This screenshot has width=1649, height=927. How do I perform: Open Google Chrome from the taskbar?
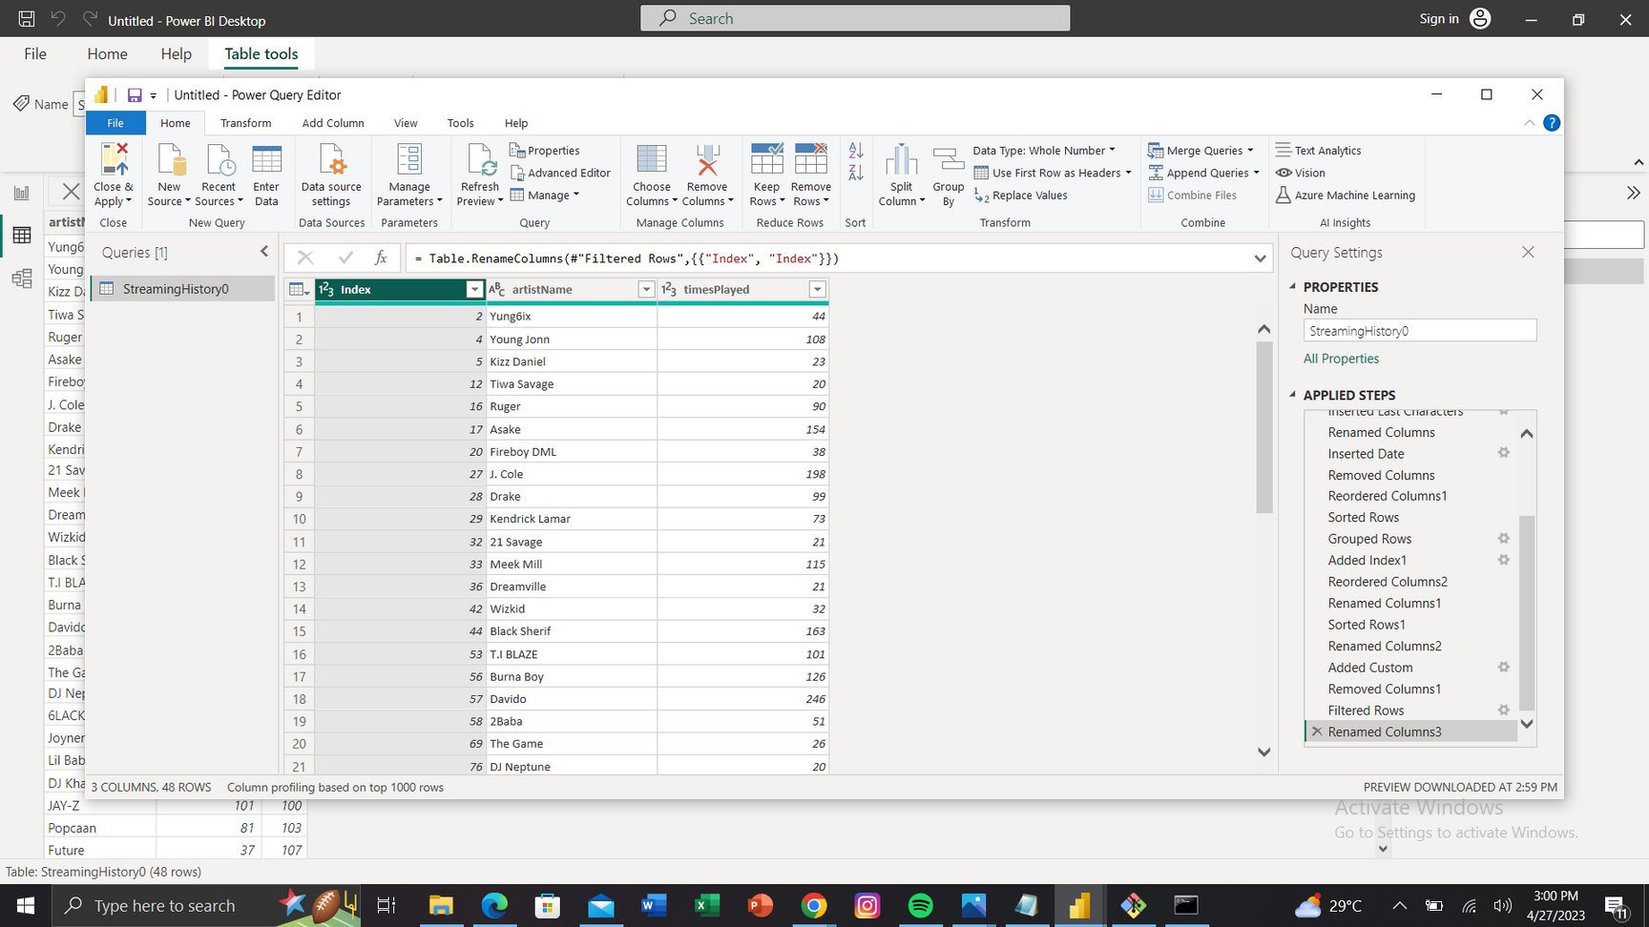[814, 905]
